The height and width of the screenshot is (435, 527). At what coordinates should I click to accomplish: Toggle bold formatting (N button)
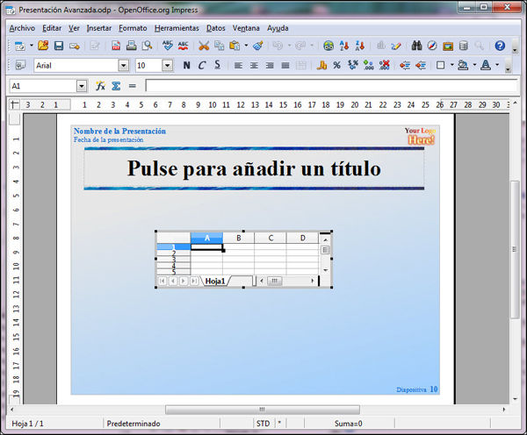pos(187,65)
